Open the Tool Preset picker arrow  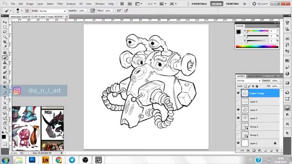[10, 11]
